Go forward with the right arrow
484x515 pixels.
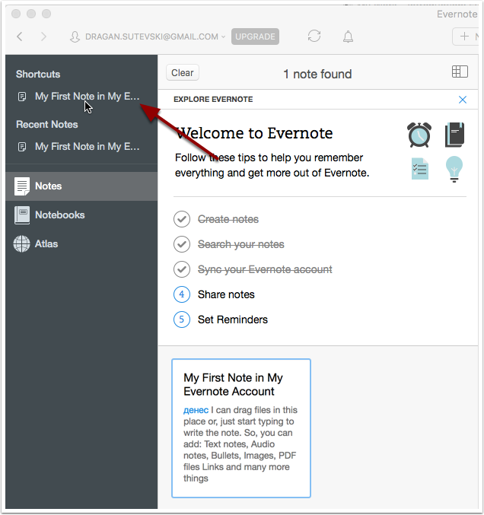43,37
